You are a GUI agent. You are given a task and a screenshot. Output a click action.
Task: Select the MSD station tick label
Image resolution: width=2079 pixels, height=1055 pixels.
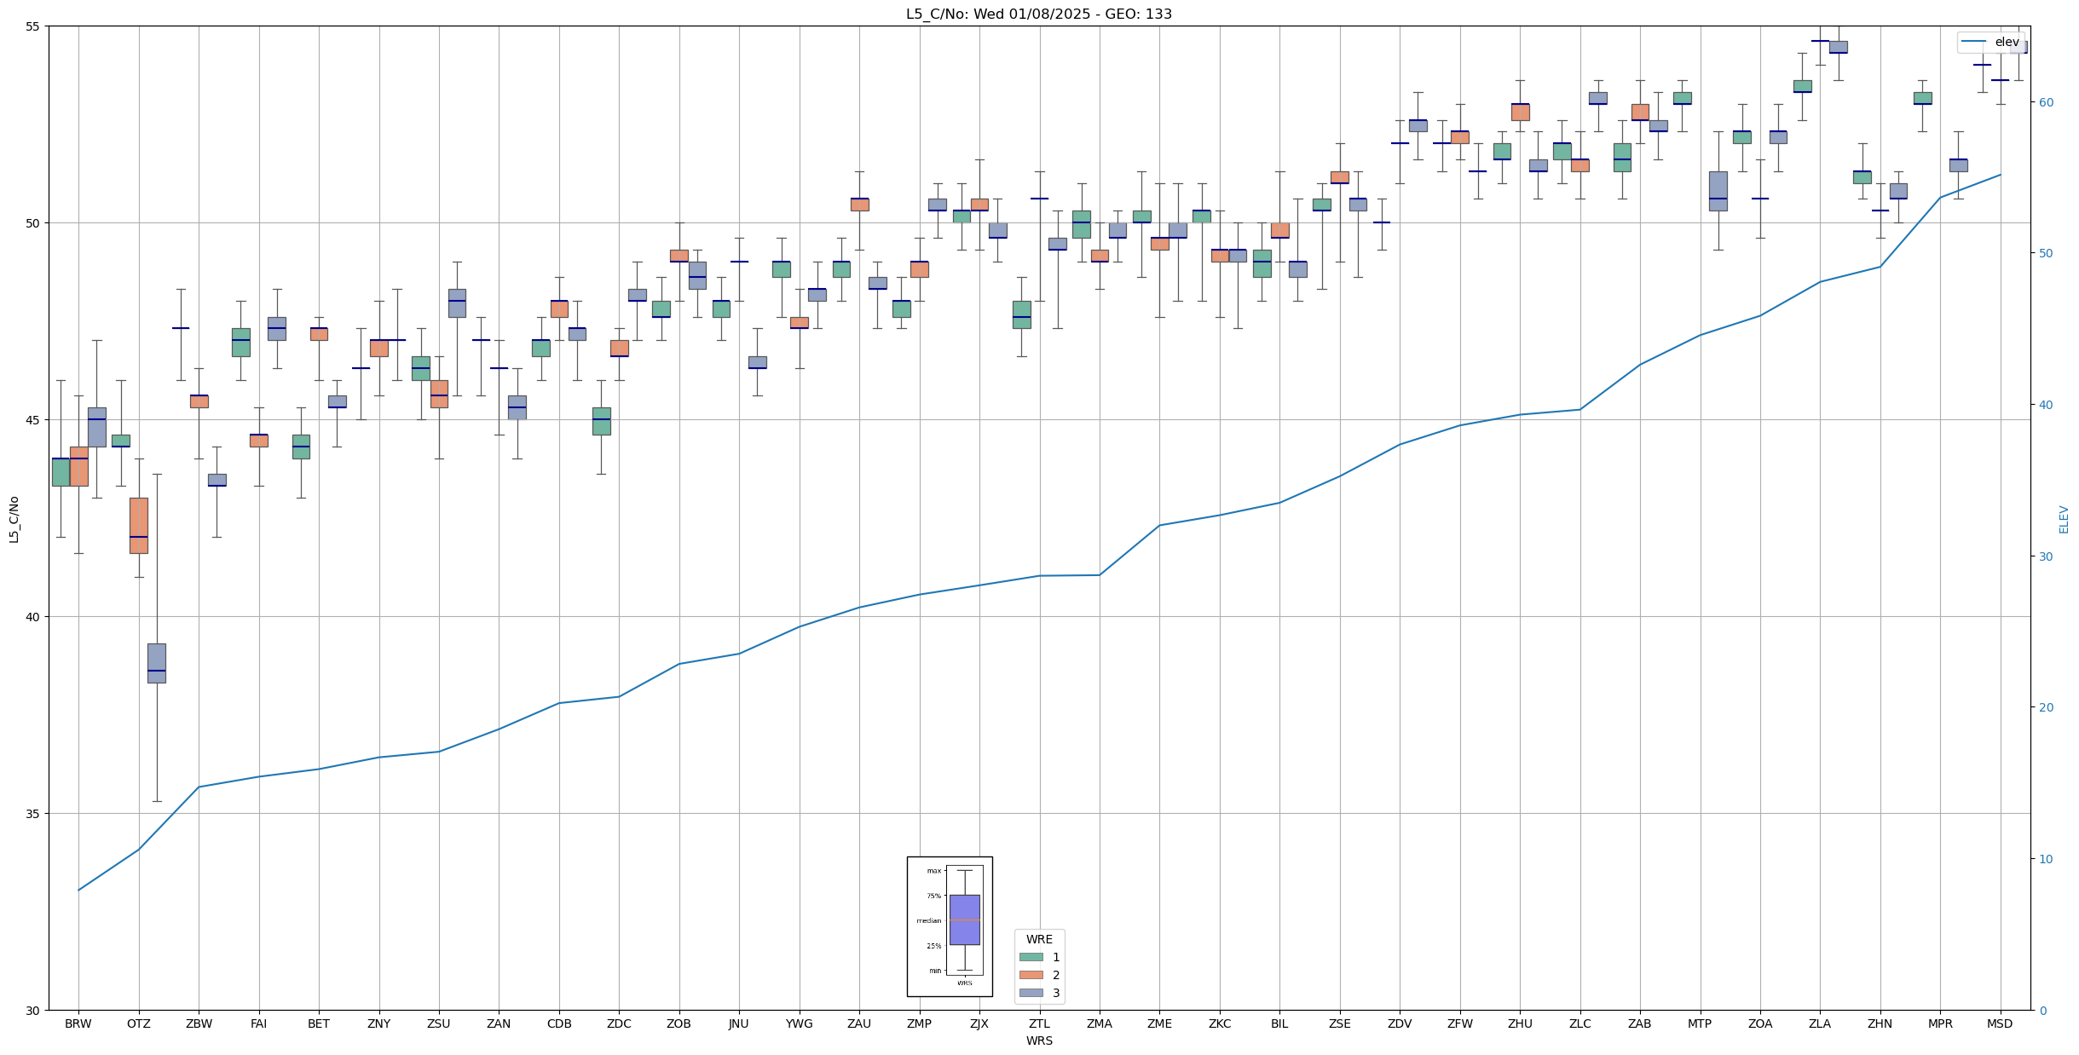(x=1999, y=1023)
